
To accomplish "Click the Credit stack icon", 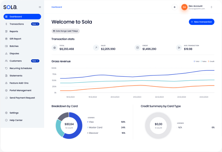I will pyautogui.click(x=137, y=48).
